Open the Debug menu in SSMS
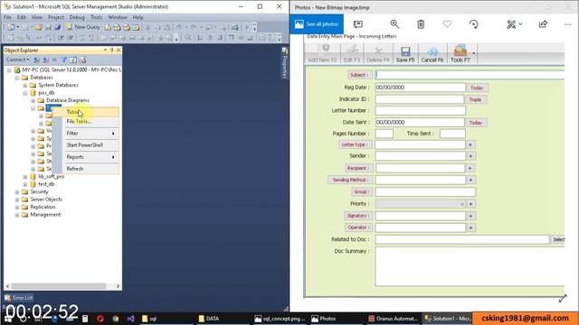 77,17
